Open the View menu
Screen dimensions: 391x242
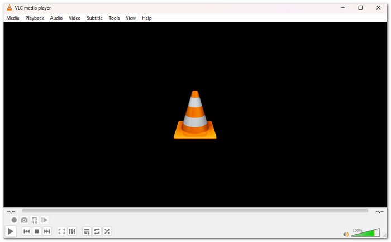131,18
